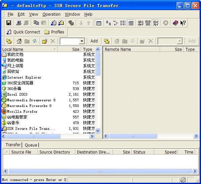Click local pane horizontal scrollbar thumb
The image size is (201, 184).
click(x=33, y=136)
